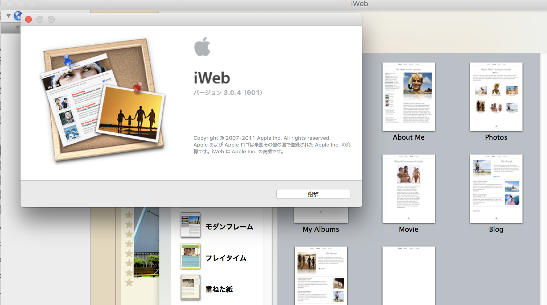Choose the 重ねた紙 theme
This screenshot has height=305, width=547.
190,287
